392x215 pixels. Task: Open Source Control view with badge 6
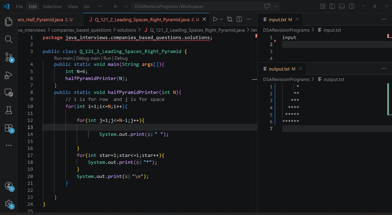click(x=9, y=57)
